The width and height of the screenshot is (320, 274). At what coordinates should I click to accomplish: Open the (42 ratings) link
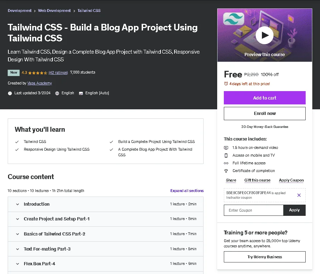point(58,73)
